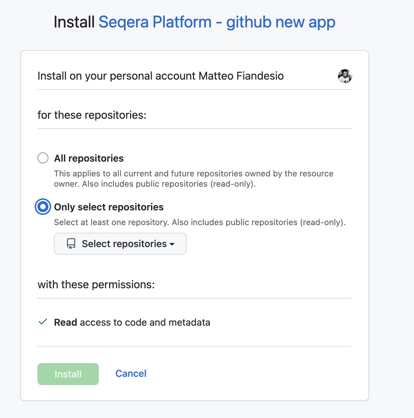Click the Install button

click(68, 374)
